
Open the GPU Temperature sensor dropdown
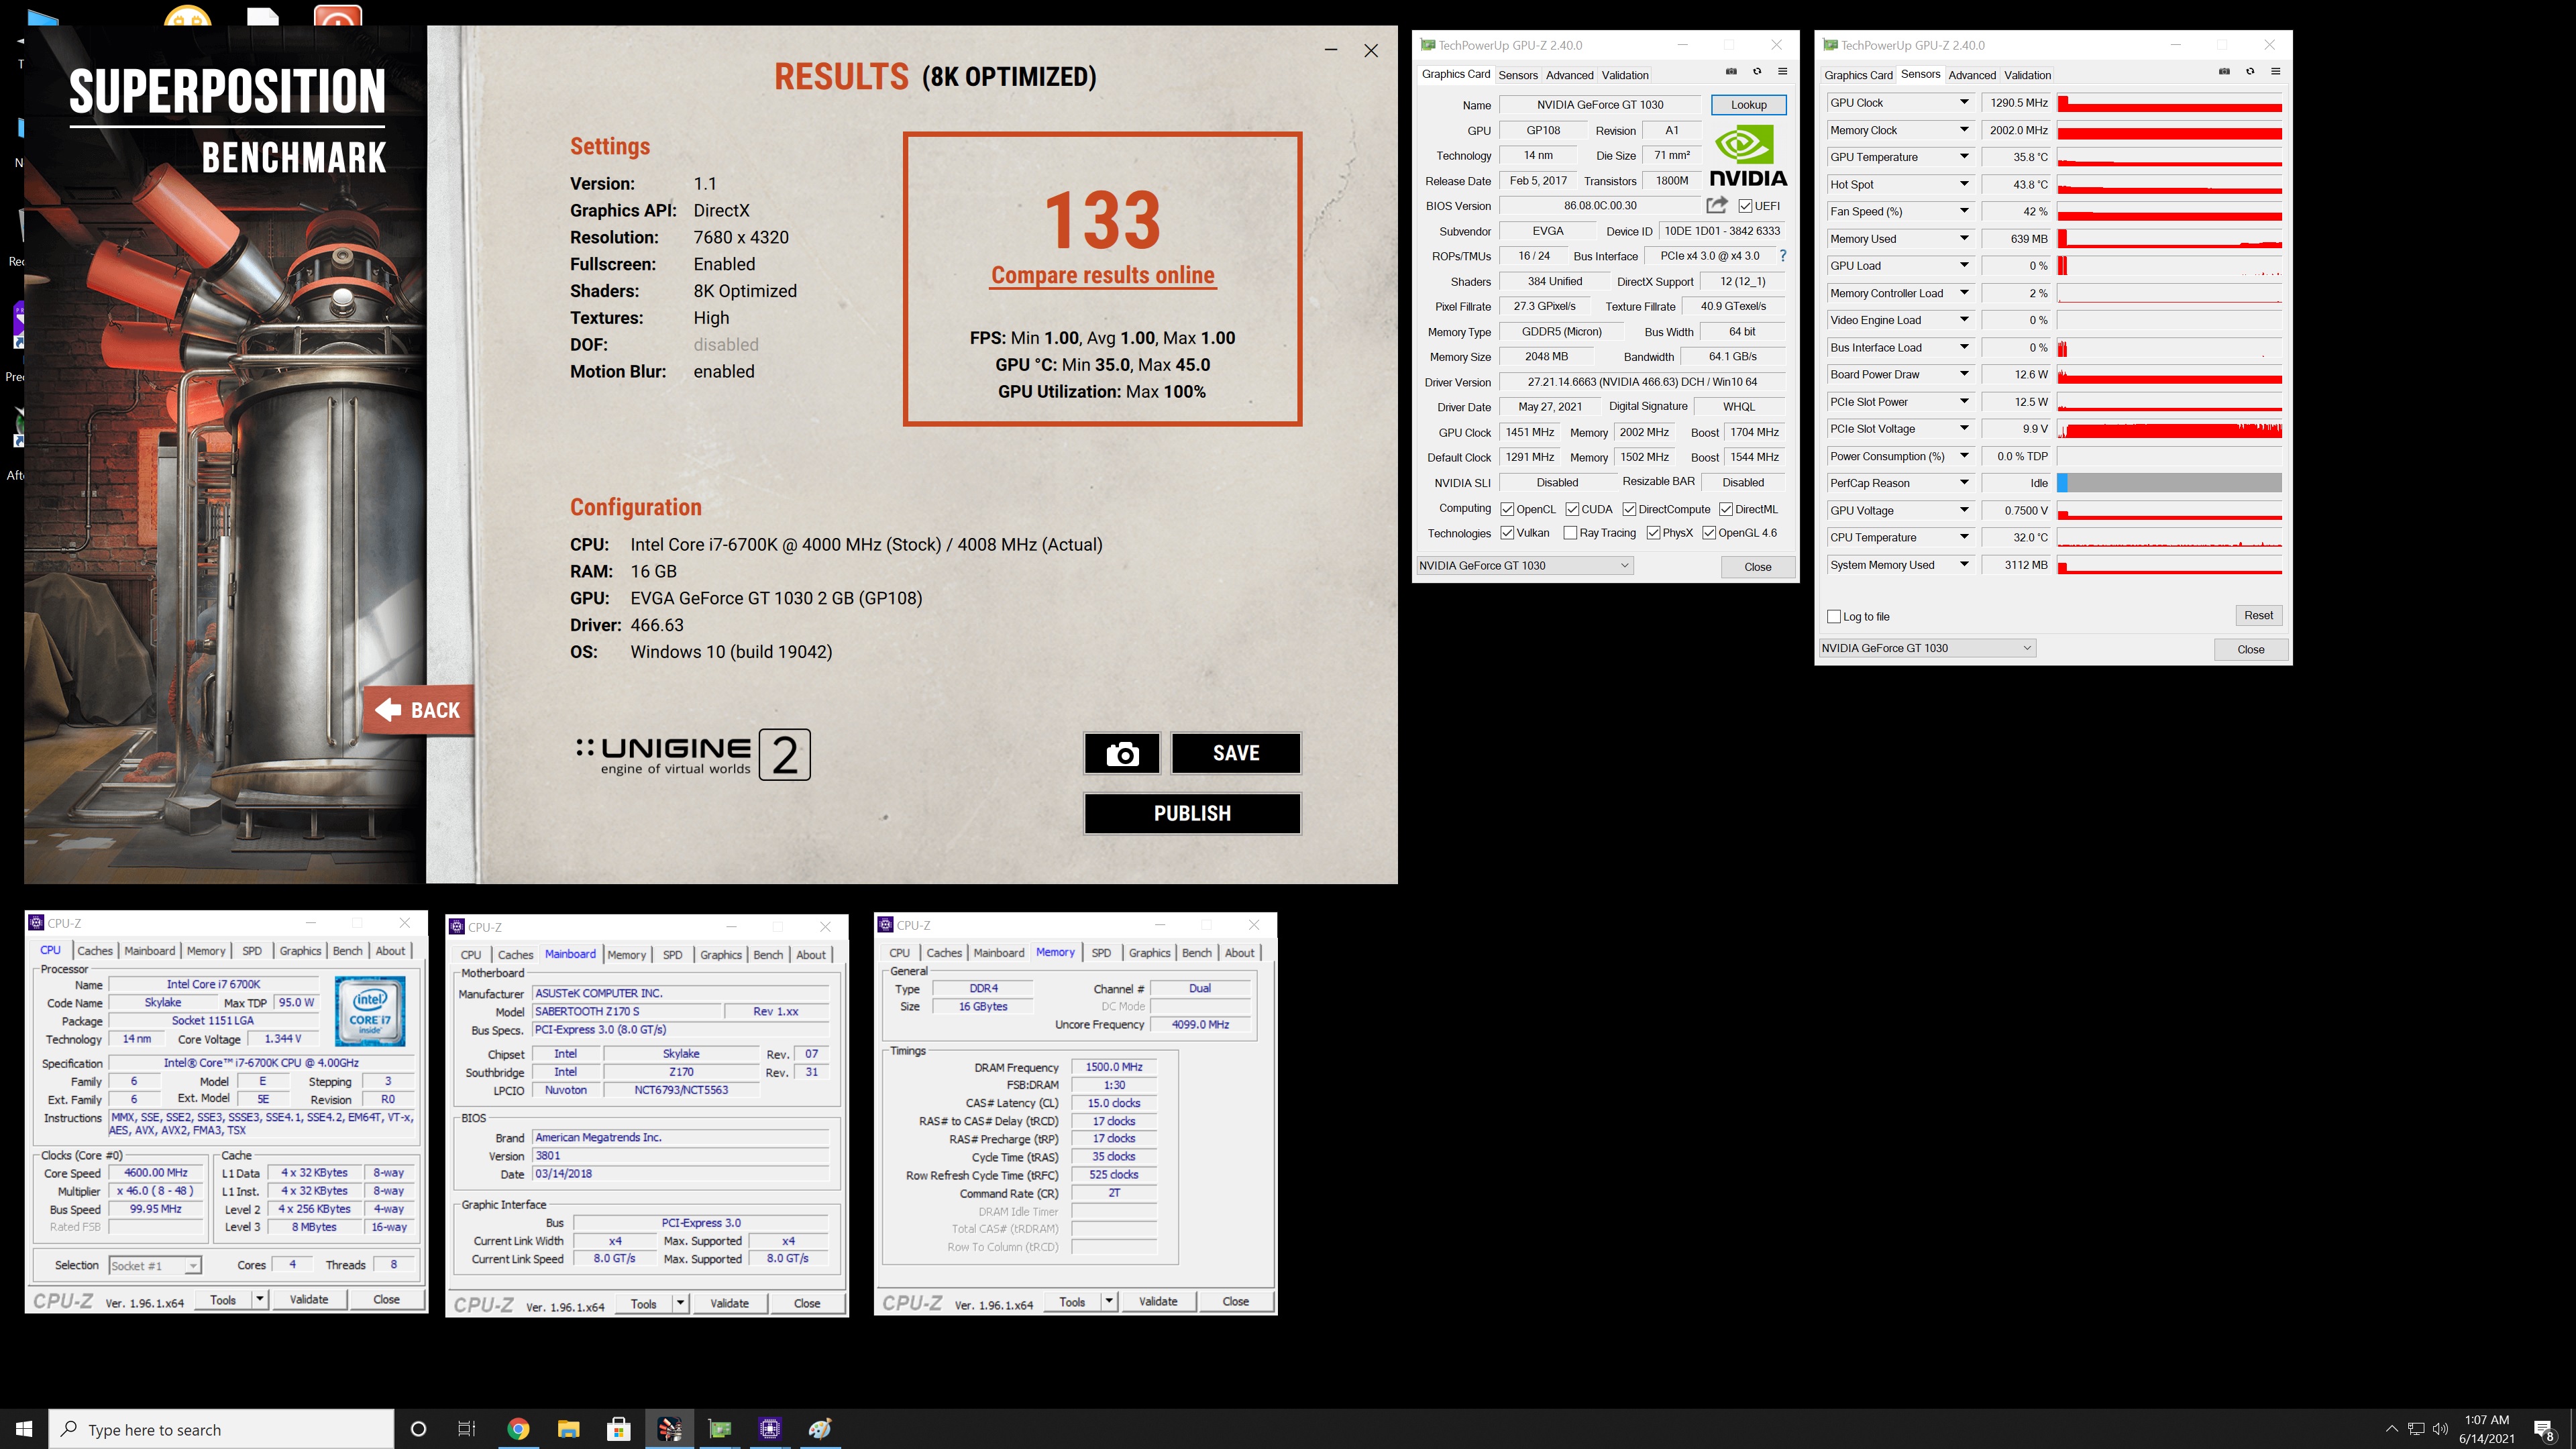[x=1964, y=157]
